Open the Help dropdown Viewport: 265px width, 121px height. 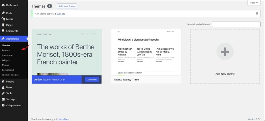[x=254, y=3]
